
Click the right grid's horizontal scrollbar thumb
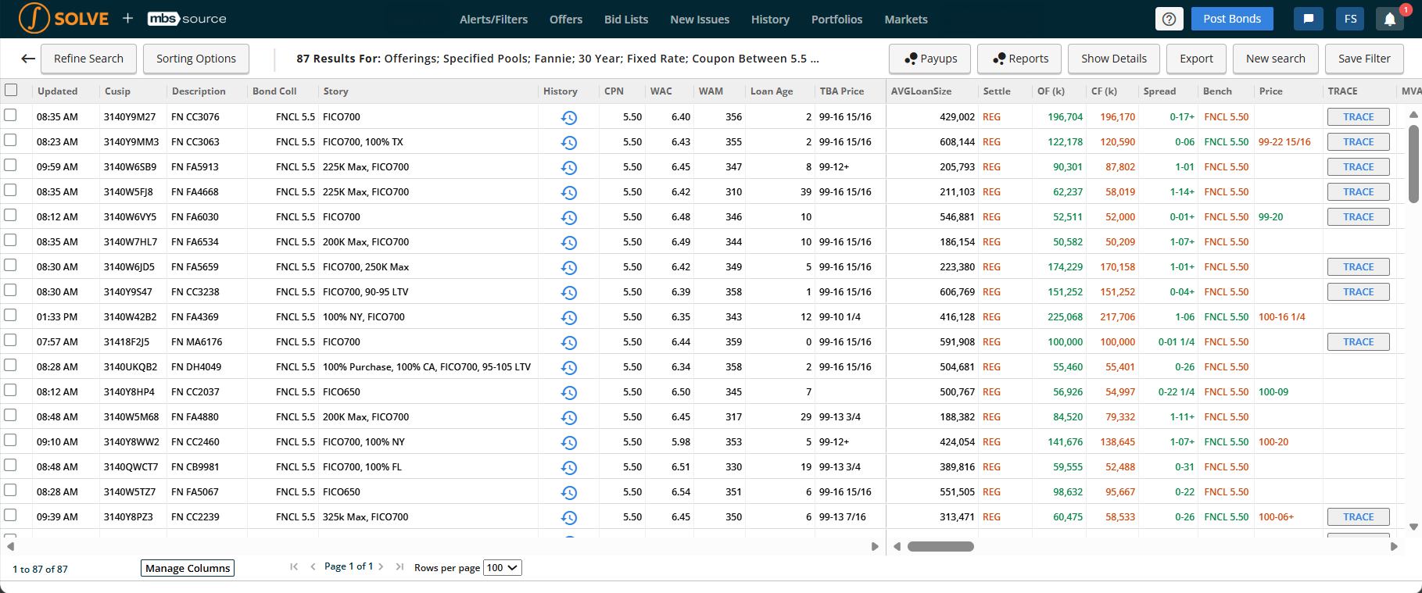click(940, 546)
